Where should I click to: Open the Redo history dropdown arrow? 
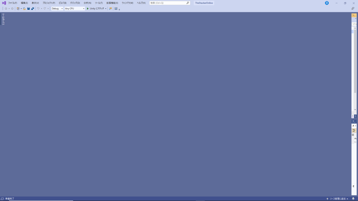click(x=48, y=9)
